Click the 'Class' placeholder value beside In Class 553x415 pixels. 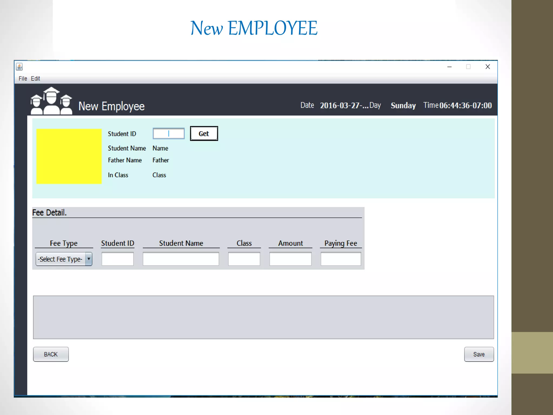click(x=159, y=175)
